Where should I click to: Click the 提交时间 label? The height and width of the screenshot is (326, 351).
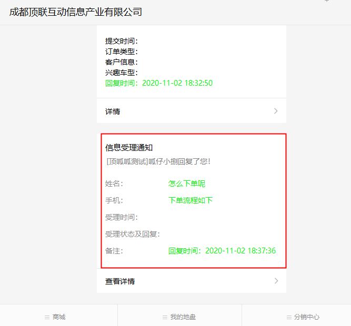122,41
